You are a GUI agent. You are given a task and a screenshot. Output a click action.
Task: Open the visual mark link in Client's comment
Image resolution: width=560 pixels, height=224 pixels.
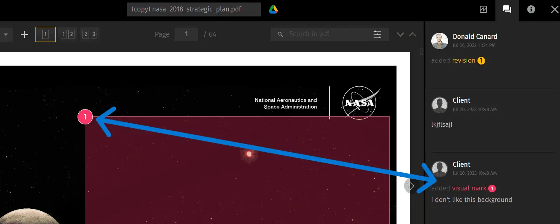tap(469, 188)
